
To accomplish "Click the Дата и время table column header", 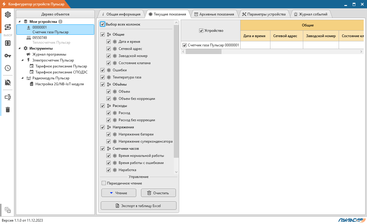I will click(255, 36).
